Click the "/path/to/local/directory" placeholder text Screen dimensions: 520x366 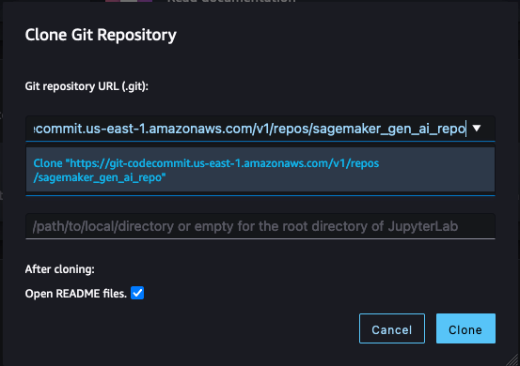click(103, 226)
